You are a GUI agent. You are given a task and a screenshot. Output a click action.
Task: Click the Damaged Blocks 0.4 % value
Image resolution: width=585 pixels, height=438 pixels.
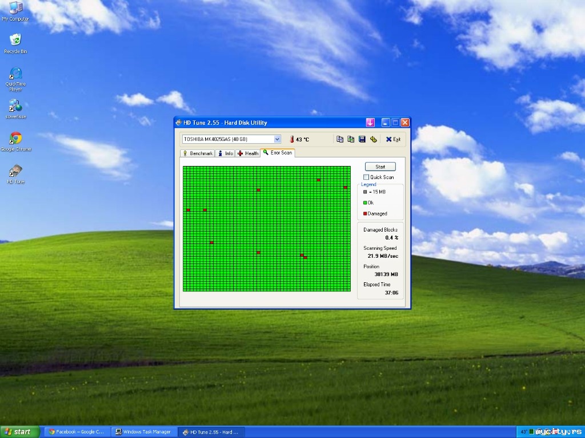pos(392,238)
